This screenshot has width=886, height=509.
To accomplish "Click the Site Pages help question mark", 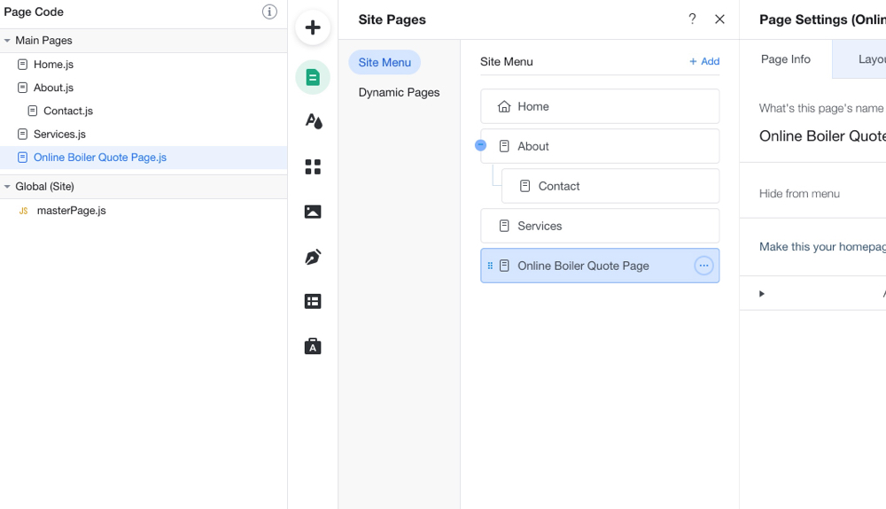I will pyautogui.click(x=692, y=19).
